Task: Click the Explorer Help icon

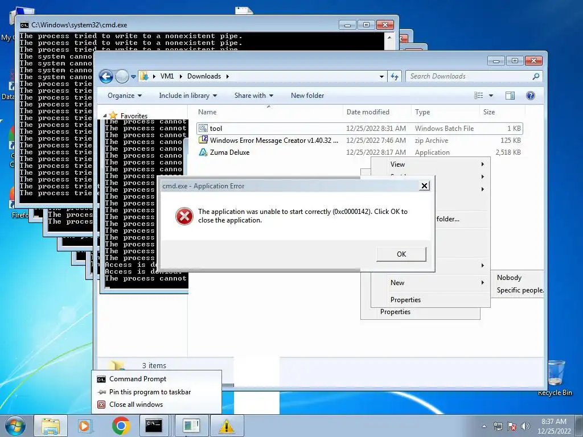Action: [531, 96]
